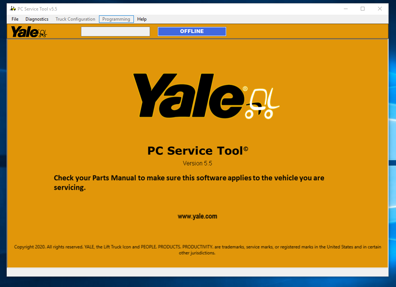Open the Truck Configuration menu

click(75, 19)
